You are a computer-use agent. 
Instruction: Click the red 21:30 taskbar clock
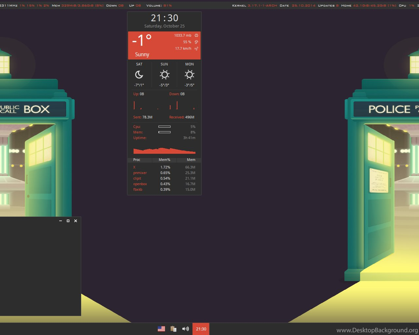tap(201, 329)
